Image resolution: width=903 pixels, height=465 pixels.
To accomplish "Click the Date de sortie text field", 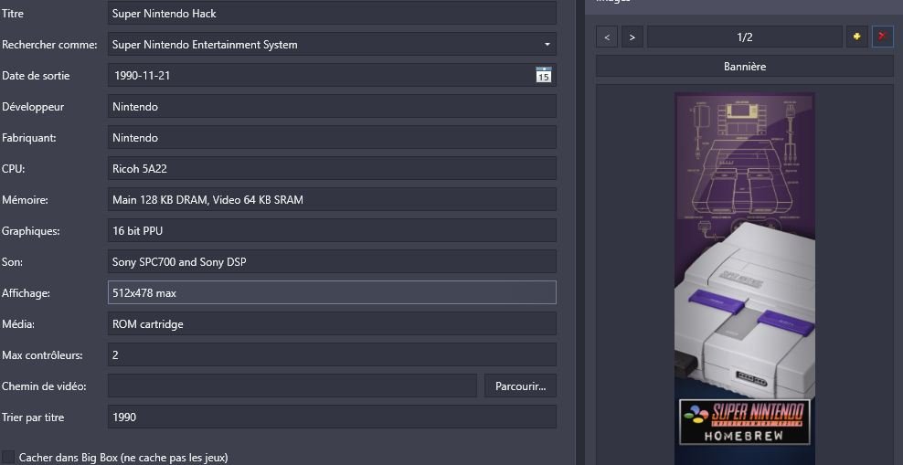I will [320, 76].
